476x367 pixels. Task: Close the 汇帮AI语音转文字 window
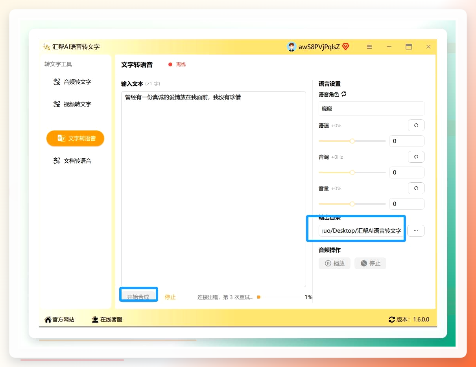pyautogui.click(x=428, y=47)
